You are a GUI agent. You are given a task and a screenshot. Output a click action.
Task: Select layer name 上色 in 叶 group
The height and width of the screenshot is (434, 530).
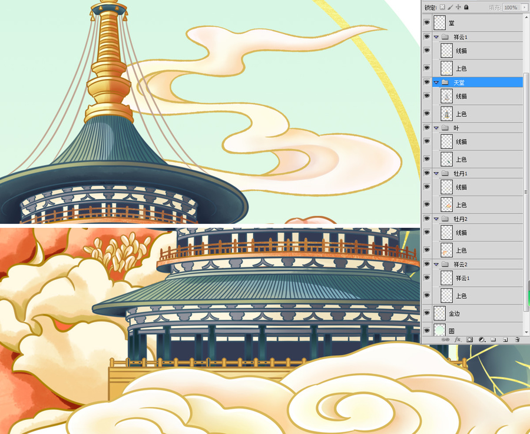point(461,159)
